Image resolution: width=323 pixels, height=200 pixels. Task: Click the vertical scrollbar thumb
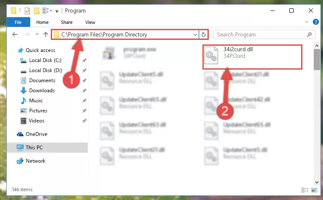(317, 60)
